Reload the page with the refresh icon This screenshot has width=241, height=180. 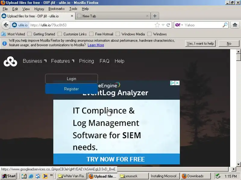pyautogui.click(x=168, y=25)
